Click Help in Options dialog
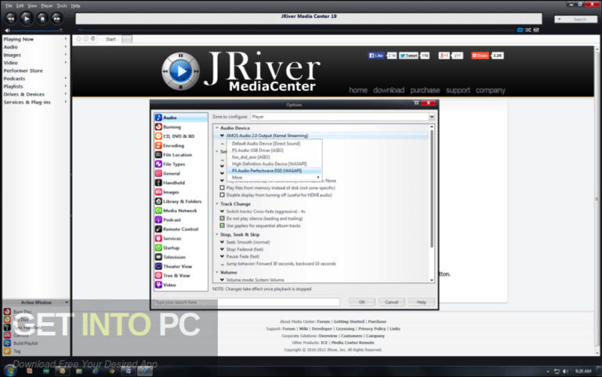This screenshot has width=602, height=377. [421, 302]
